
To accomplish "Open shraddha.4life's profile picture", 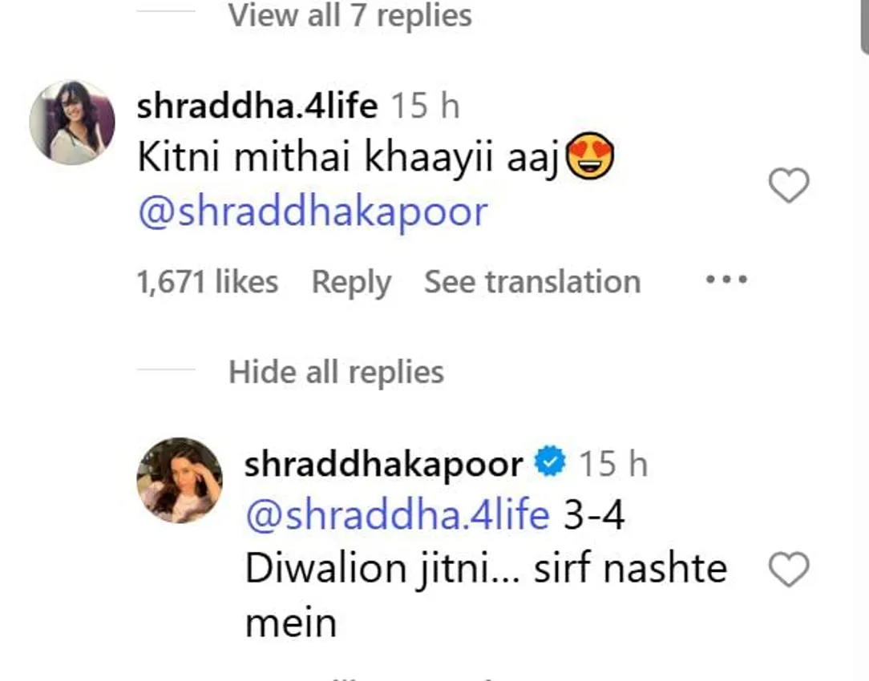I will [72, 123].
